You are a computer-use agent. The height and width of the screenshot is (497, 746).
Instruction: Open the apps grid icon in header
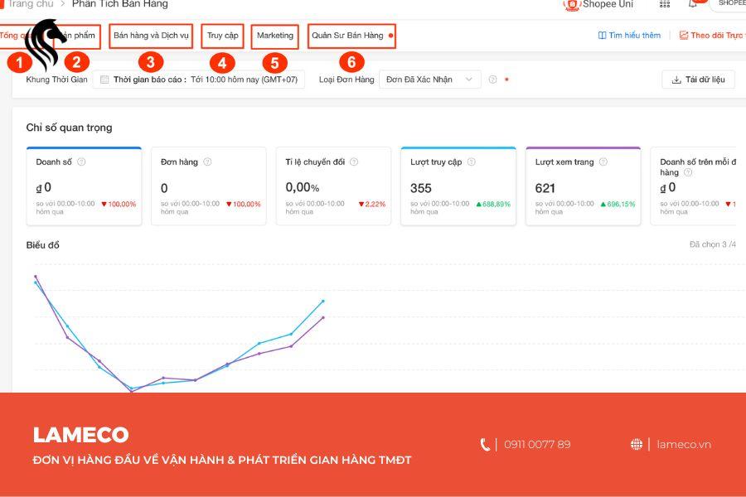pos(665,4)
